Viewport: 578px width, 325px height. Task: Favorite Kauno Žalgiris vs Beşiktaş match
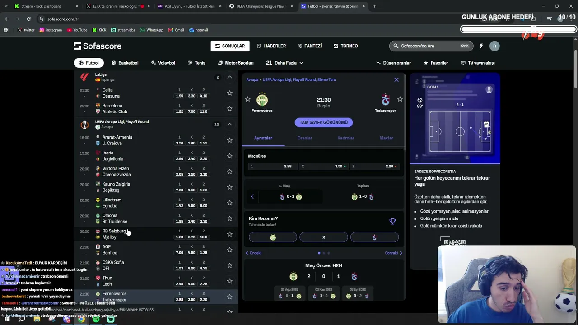229,187
